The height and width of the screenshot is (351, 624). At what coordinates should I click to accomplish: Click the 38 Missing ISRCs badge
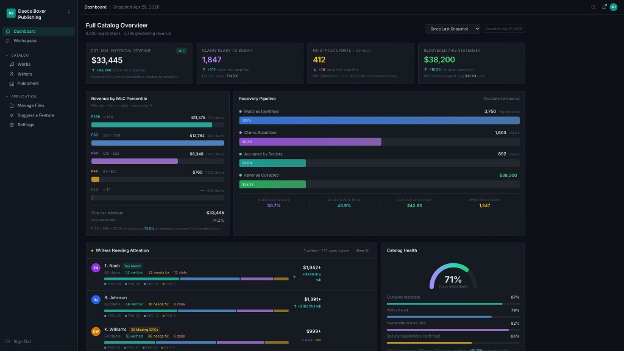(x=145, y=330)
